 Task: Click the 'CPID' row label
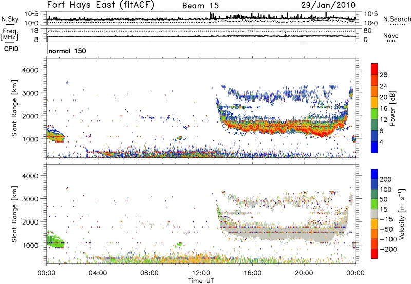[x=11, y=49]
